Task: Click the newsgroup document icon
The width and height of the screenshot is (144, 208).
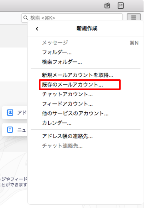Action: click(x=10, y=130)
